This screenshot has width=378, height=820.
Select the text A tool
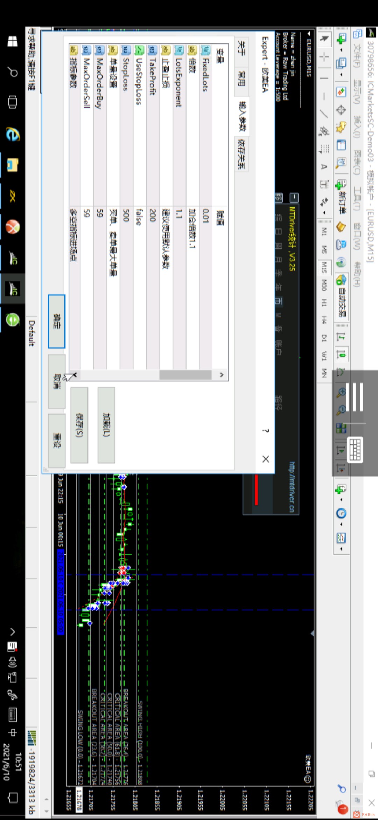324,167
